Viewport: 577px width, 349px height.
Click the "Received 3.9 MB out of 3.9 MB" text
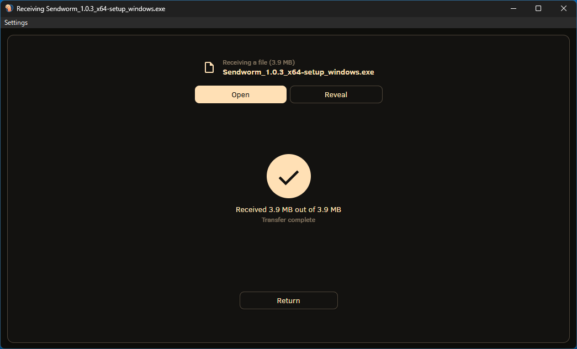pyautogui.click(x=288, y=210)
